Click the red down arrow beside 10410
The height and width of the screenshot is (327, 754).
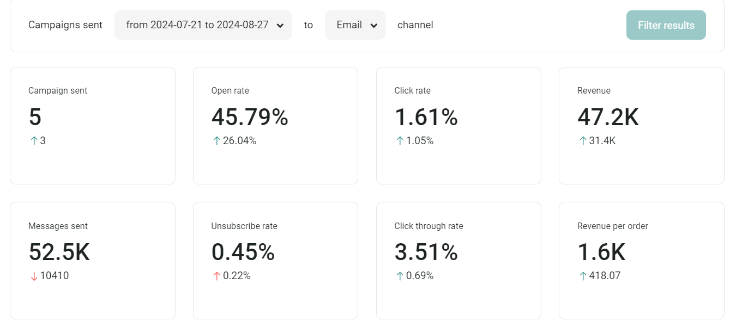point(34,276)
